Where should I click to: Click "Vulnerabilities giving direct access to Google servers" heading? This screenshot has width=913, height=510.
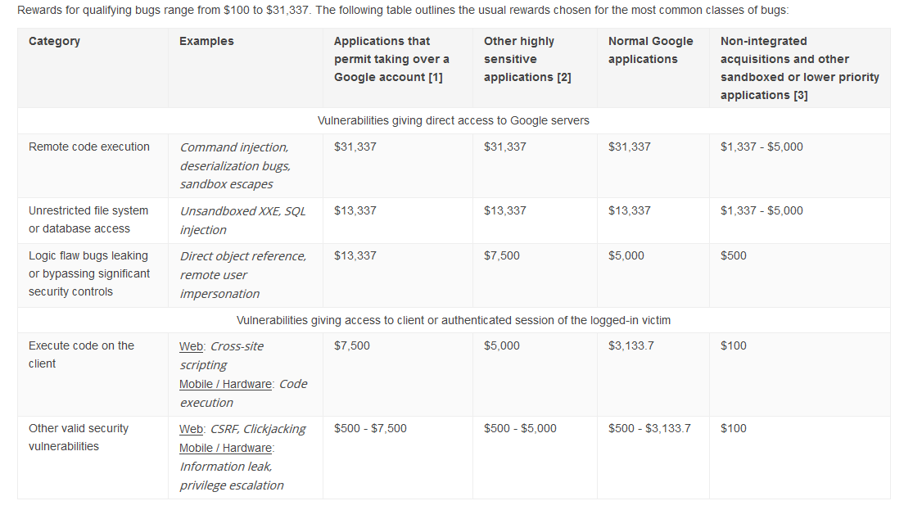point(453,120)
